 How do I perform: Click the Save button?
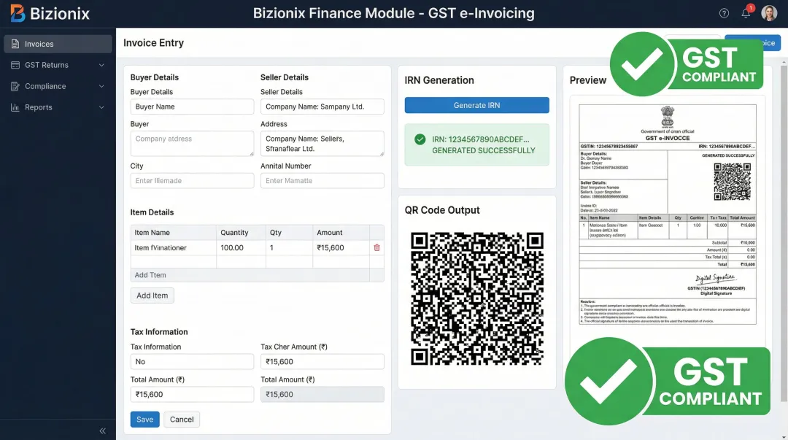pos(144,420)
